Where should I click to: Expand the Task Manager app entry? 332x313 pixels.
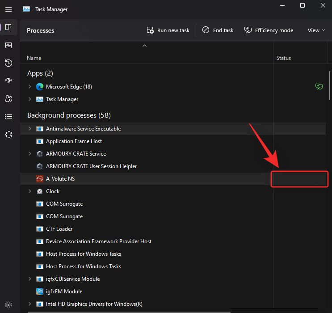click(30, 99)
